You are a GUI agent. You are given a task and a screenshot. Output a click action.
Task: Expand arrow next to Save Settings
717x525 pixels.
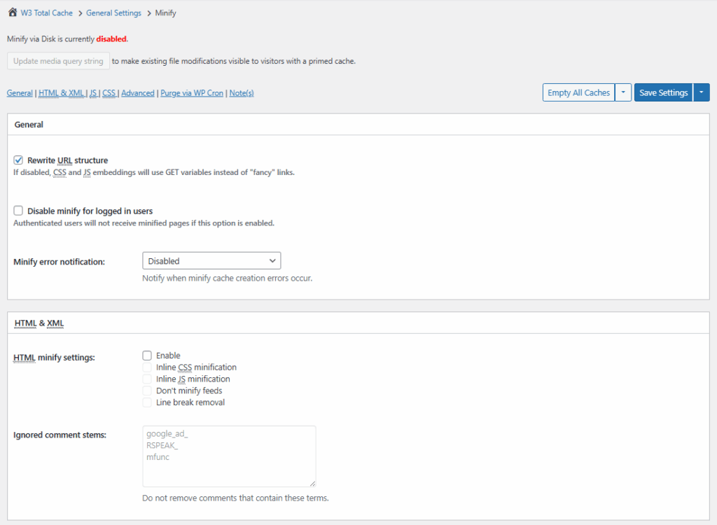[701, 93]
